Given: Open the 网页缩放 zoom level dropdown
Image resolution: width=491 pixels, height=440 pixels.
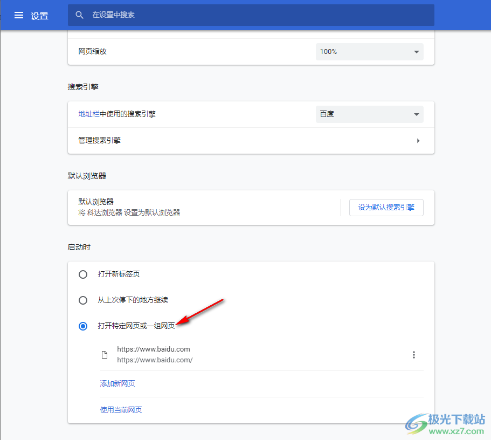Looking at the screenshot, I should coord(369,51).
